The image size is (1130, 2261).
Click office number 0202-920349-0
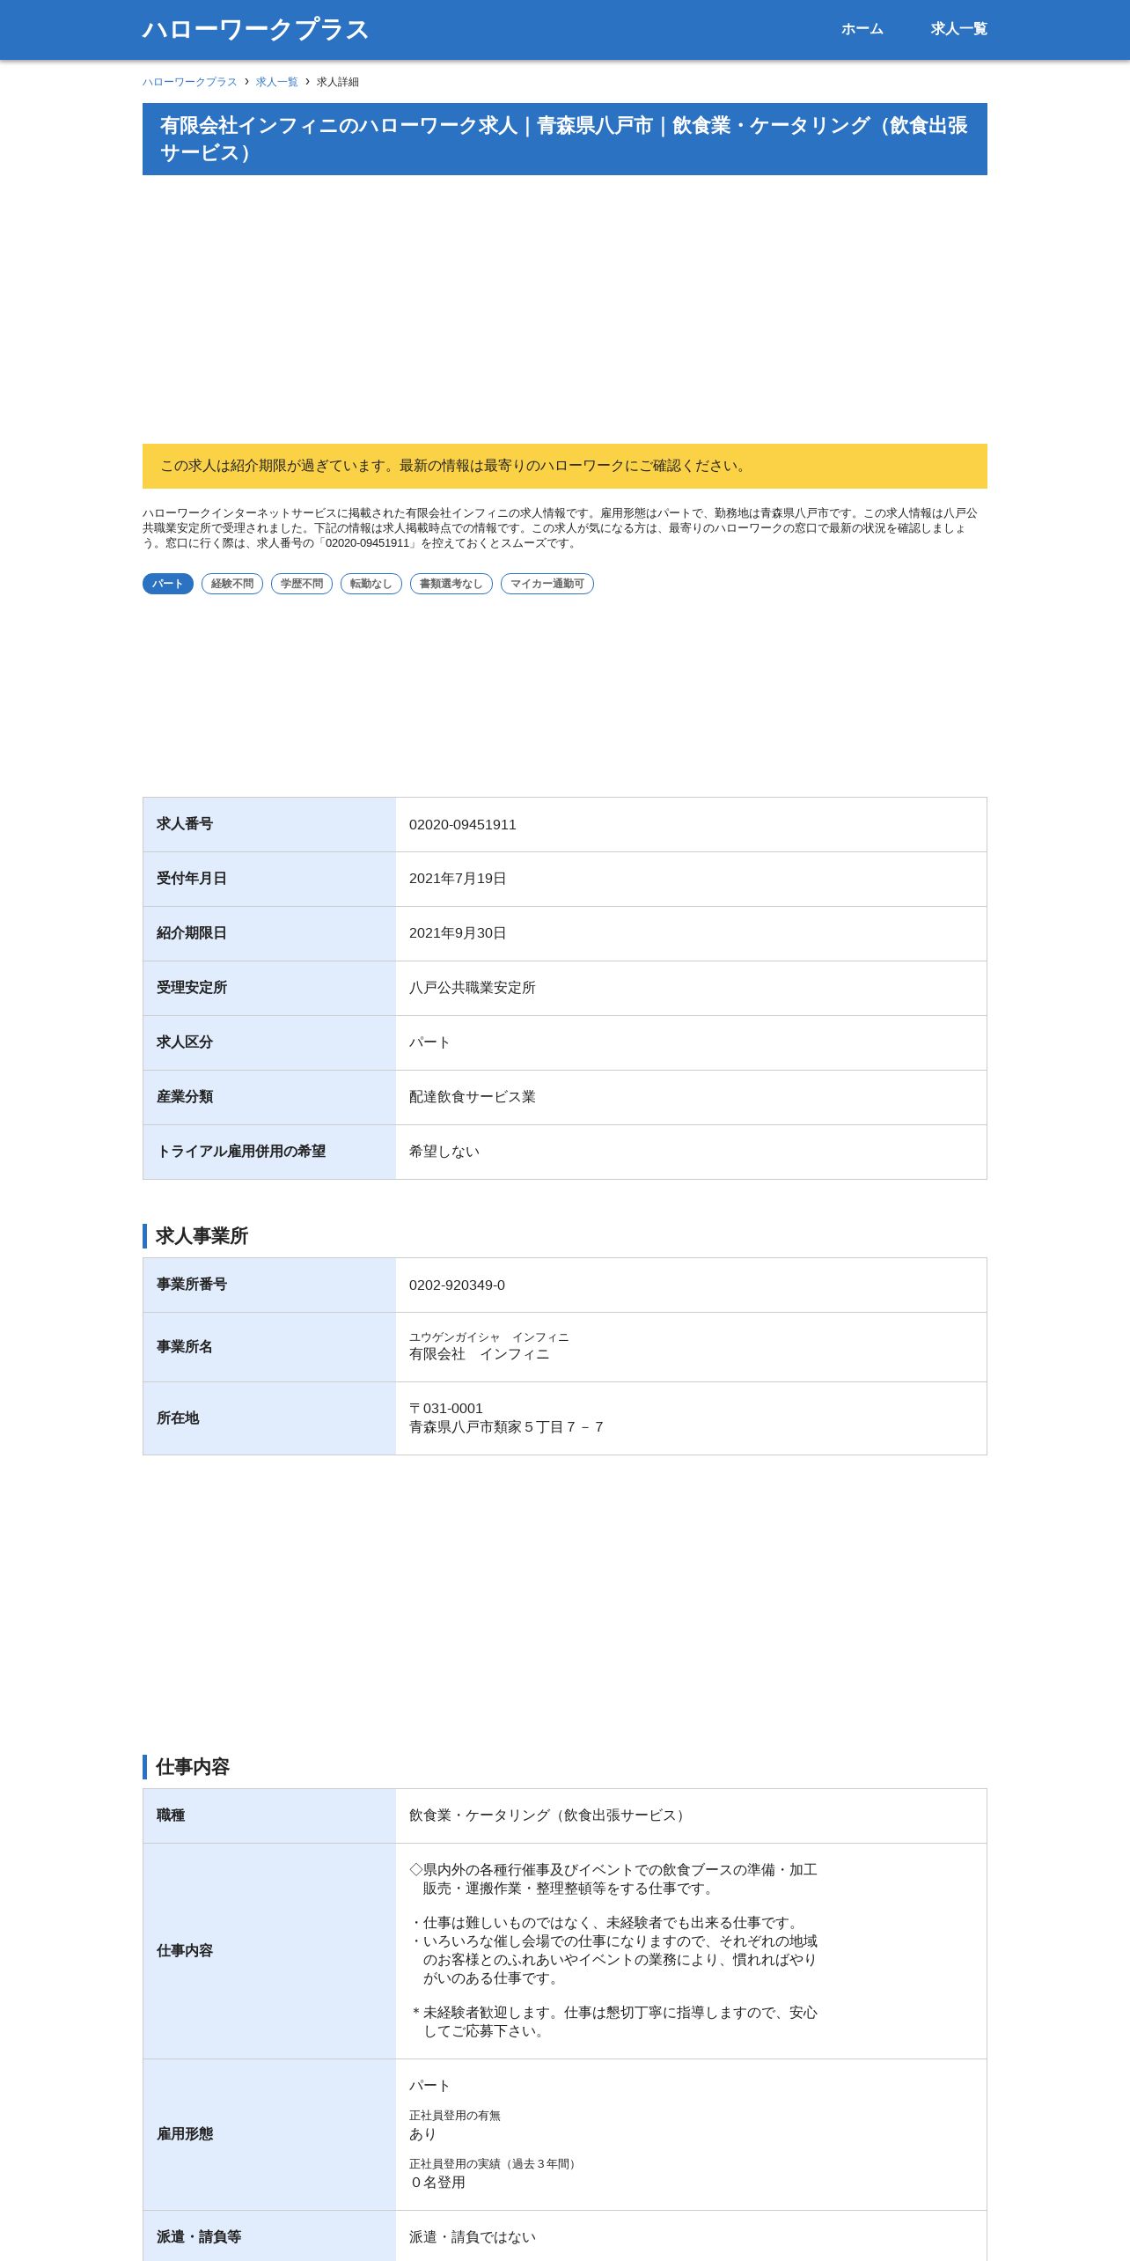pos(457,1285)
